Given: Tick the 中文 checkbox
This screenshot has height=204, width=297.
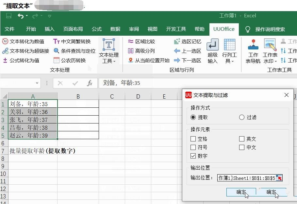Looking at the screenshot, I should click(242, 148).
